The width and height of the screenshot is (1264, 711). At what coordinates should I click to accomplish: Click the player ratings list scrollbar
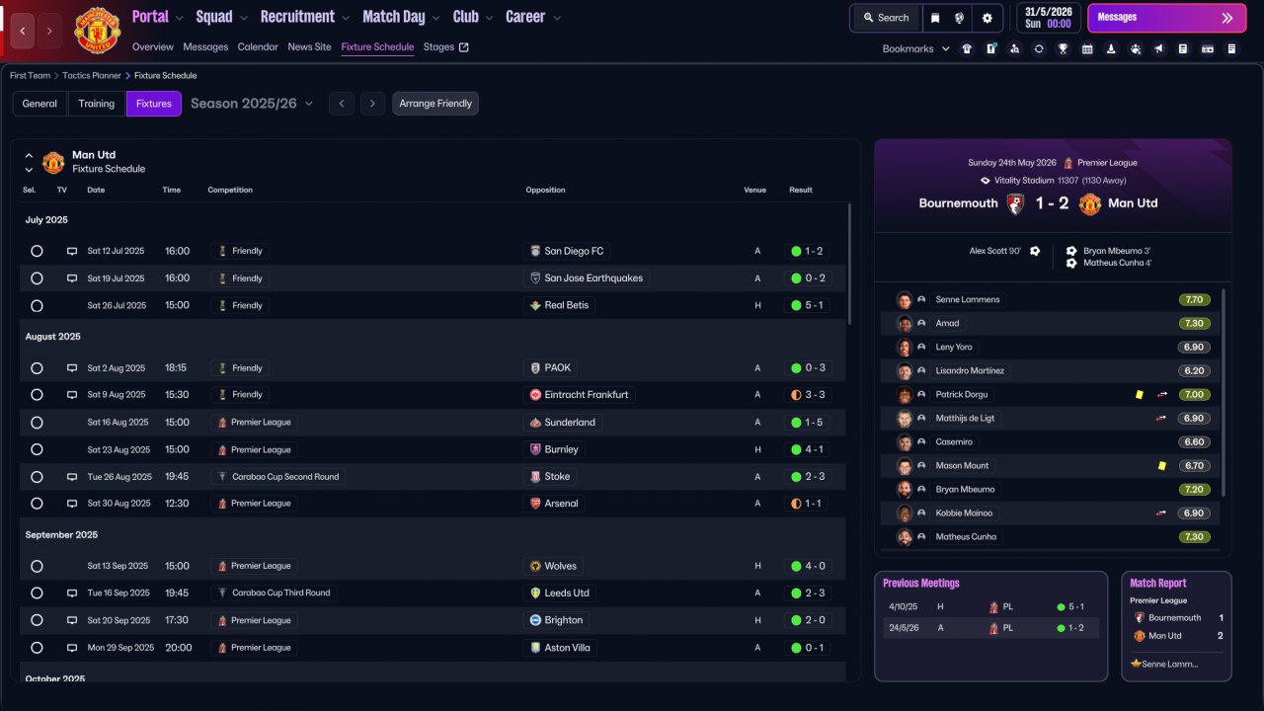tap(1224, 392)
